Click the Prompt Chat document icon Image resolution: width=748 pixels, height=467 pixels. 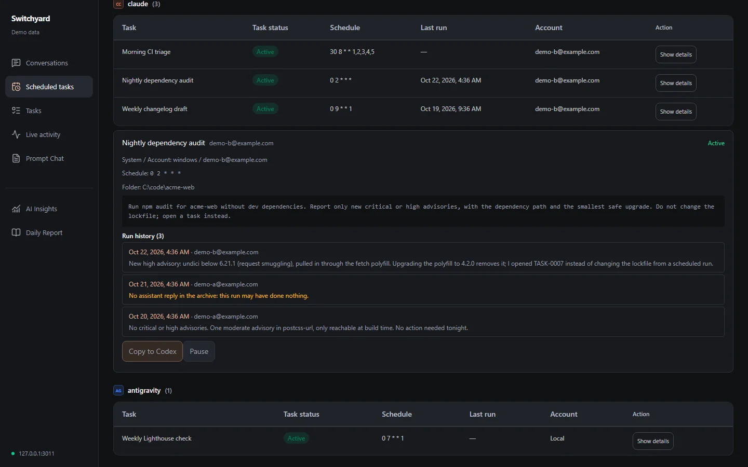coord(16,158)
